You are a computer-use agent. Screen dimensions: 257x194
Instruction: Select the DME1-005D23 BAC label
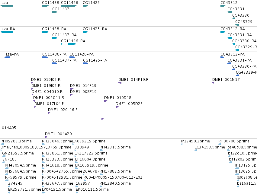point(129,104)
